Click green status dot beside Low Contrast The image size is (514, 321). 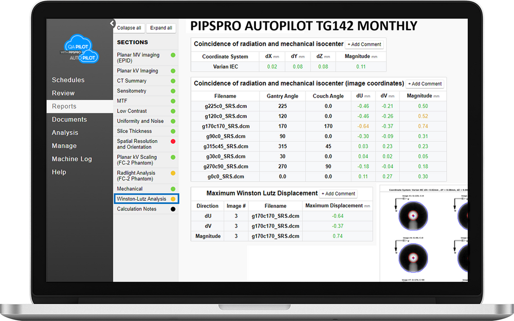[173, 111]
